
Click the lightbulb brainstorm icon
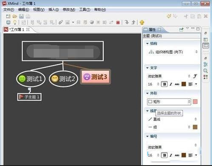[15, 23]
